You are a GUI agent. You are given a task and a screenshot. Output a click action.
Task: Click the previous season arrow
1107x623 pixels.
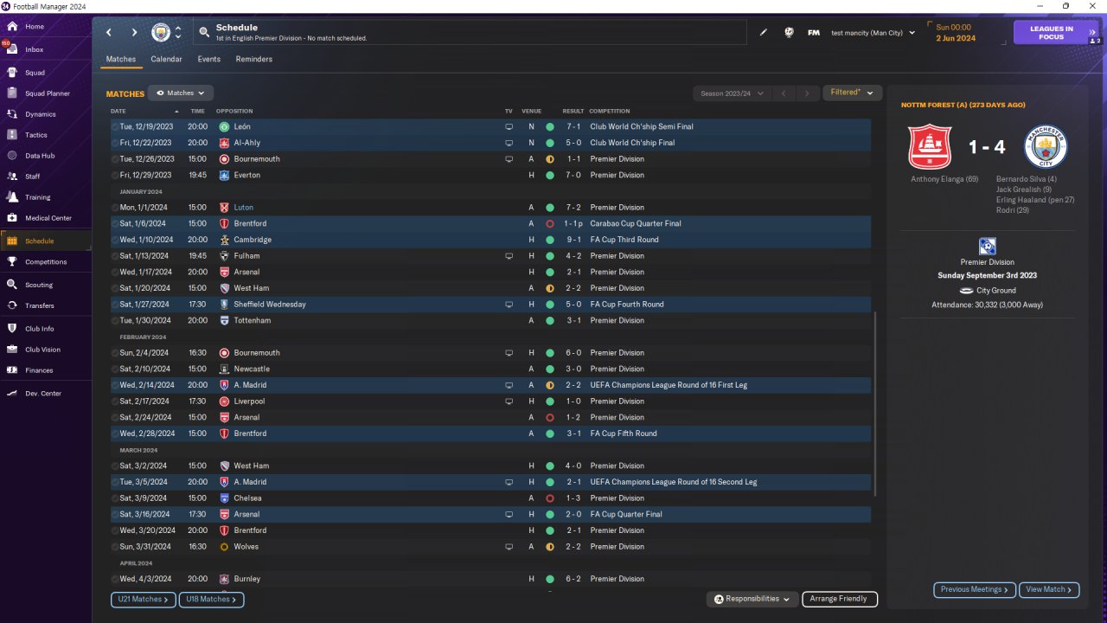pyautogui.click(x=783, y=93)
